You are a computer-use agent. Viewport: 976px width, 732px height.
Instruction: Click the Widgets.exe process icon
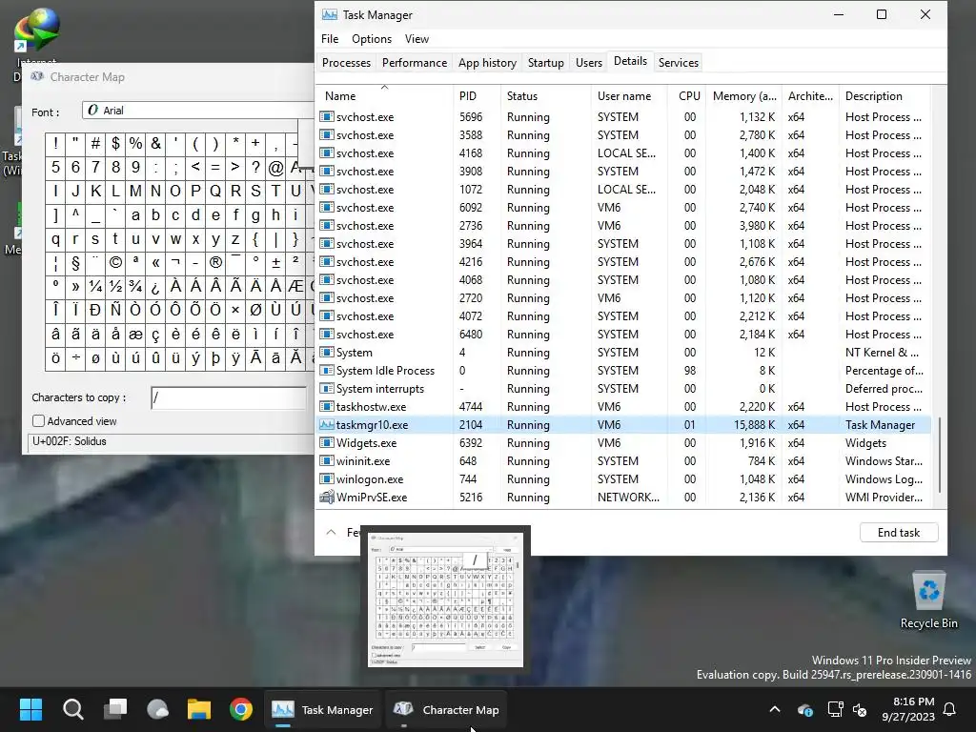click(326, 442)
